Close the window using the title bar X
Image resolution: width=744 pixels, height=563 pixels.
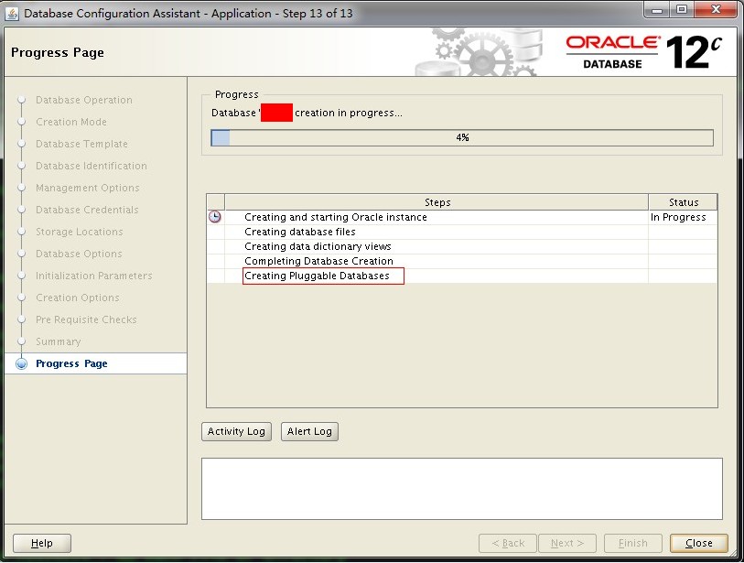tap(716, 10)
